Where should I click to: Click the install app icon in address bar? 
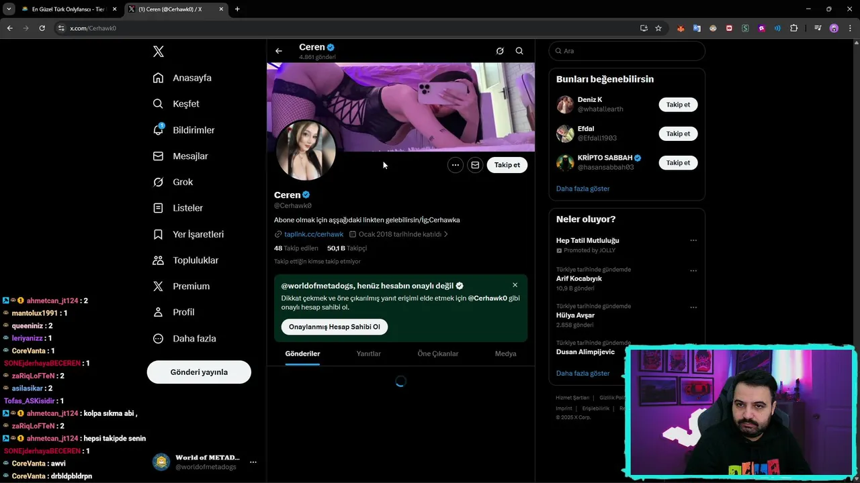click(x=644, y=28)
